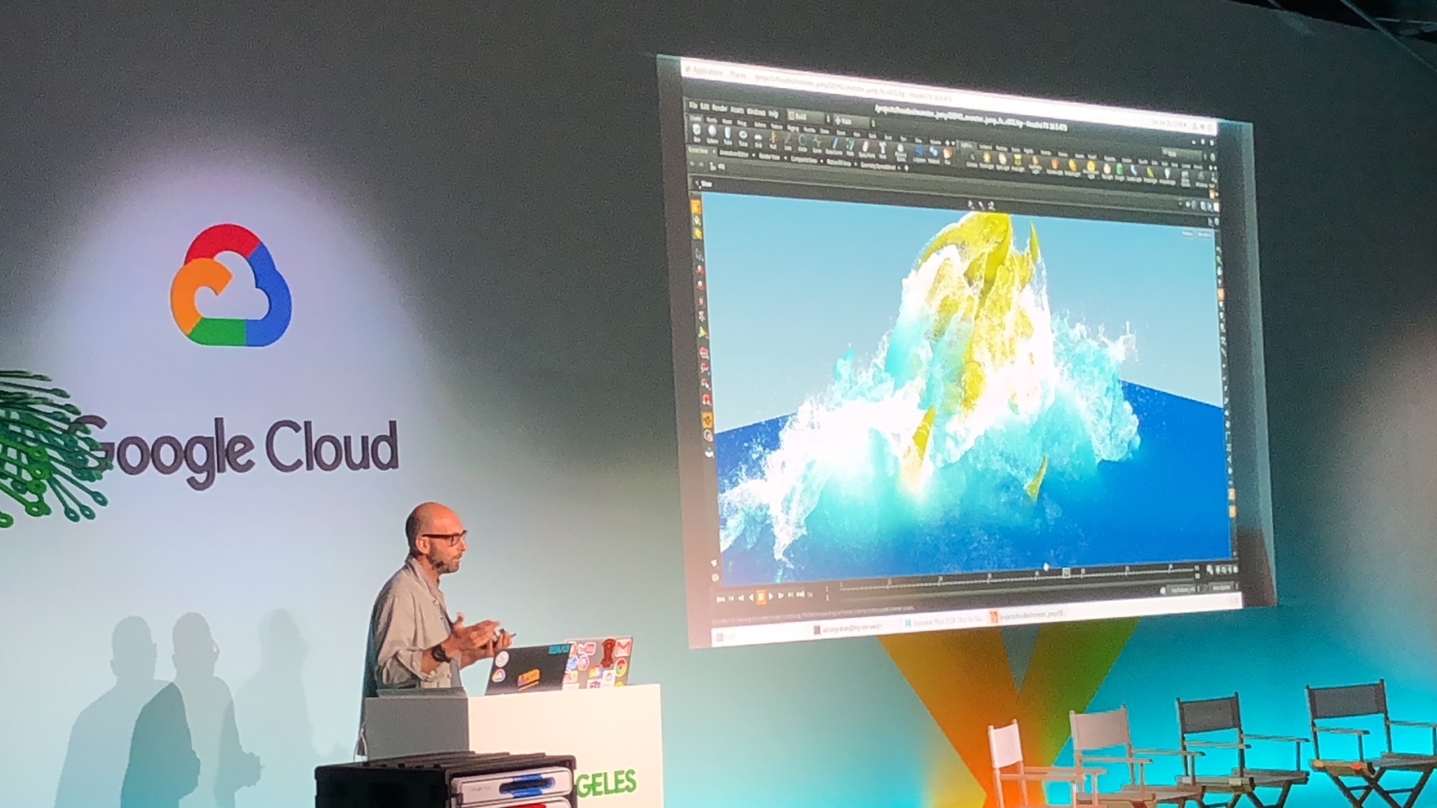The height and width of the screenshot is (808, 1437).
Task: Click the Distant Light shelf tool
Action: click(1072, 167)
